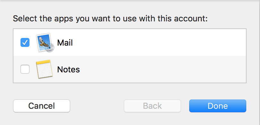Image resolution: width=260 pixels, height=125 pixels.
Task: Select the Notes text label
Action: 69,70
